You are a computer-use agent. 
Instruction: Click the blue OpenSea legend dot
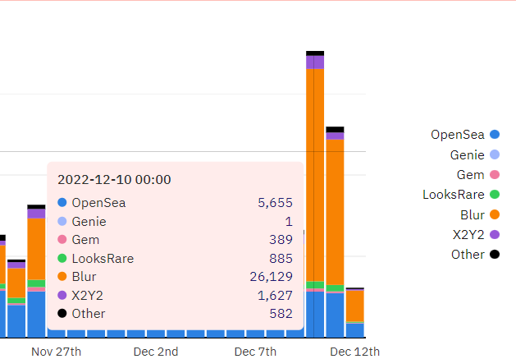[495, 135]
